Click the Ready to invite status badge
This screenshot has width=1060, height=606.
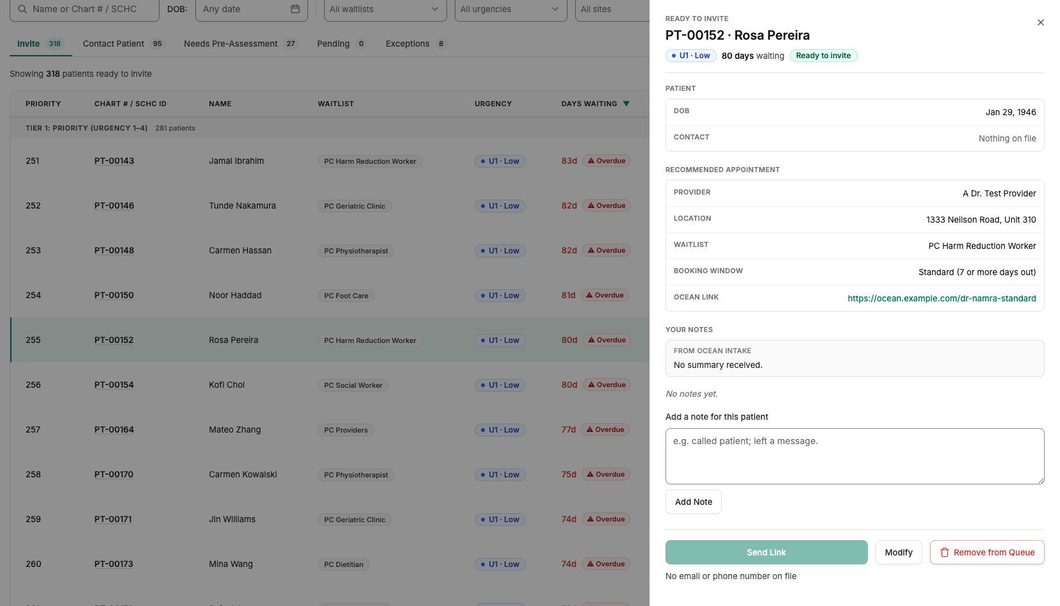823,56
